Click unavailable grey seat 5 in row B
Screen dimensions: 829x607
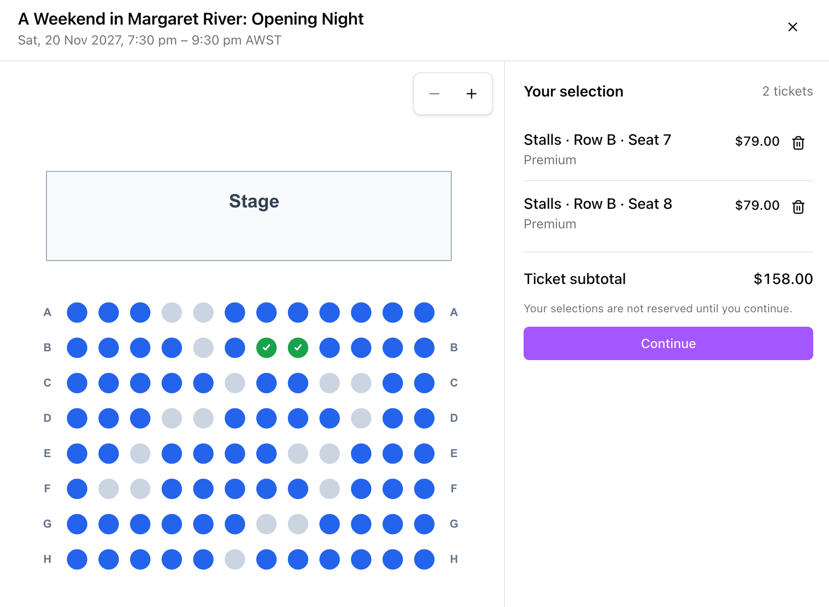coord(203,348)
